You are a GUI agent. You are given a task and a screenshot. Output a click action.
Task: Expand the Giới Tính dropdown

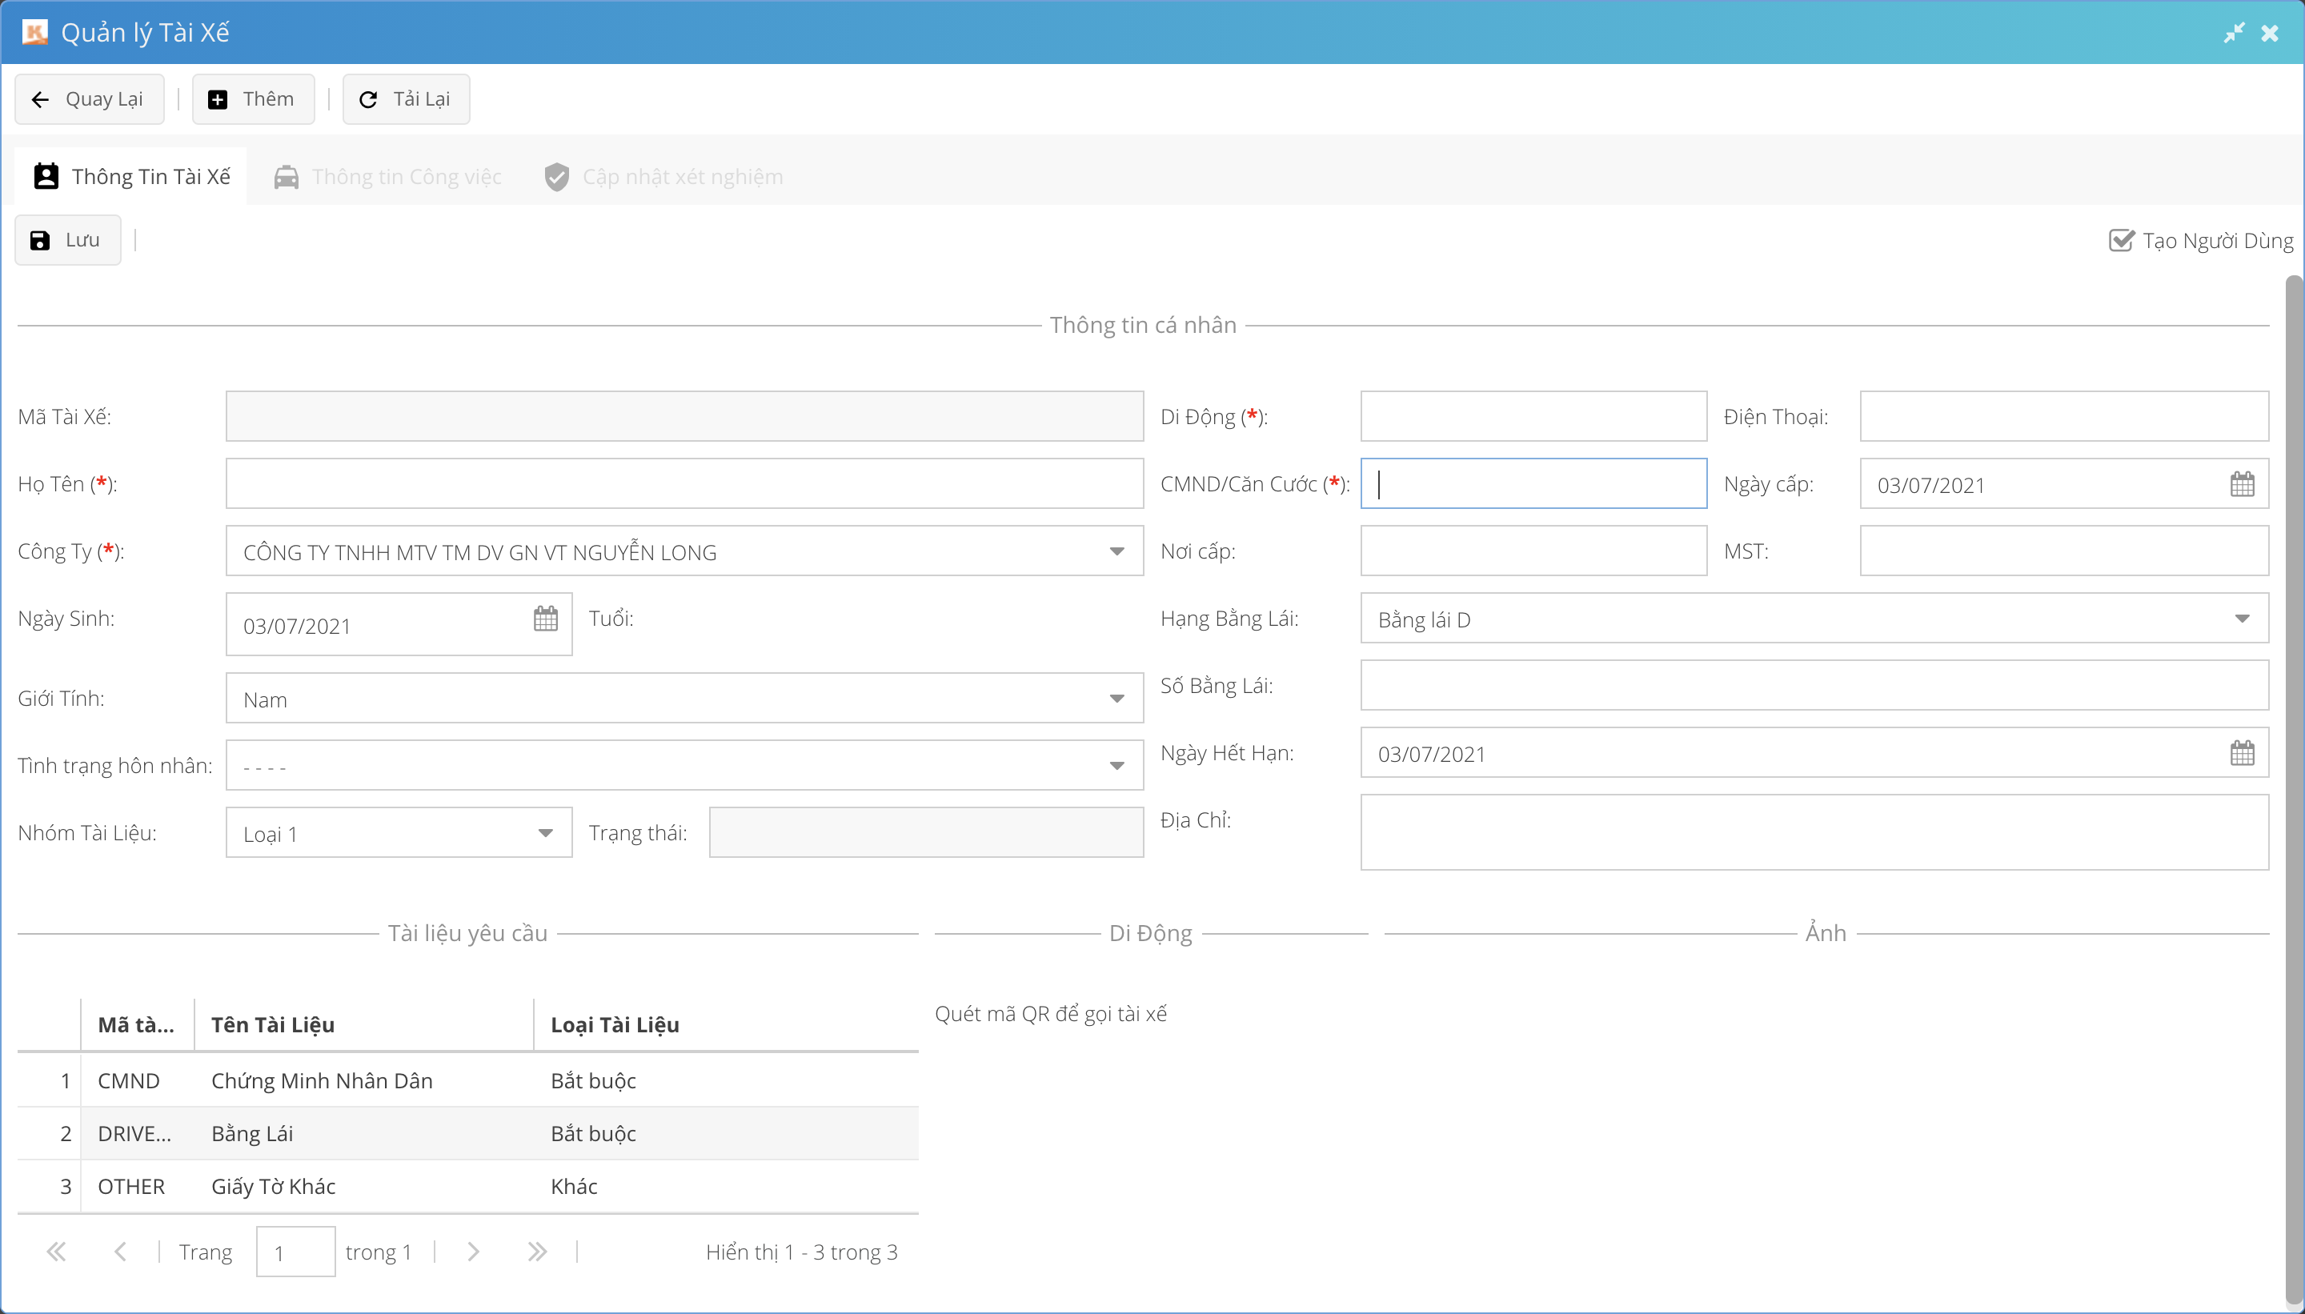pos(1116,699)
